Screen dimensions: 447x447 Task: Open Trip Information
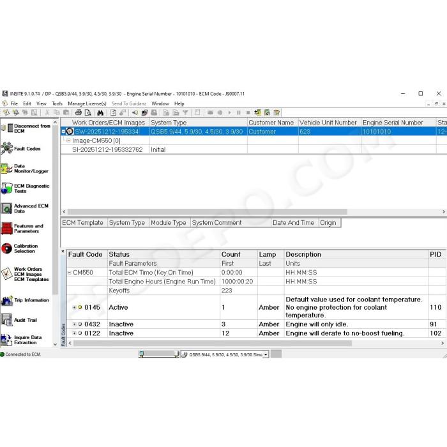pos(25,300)
